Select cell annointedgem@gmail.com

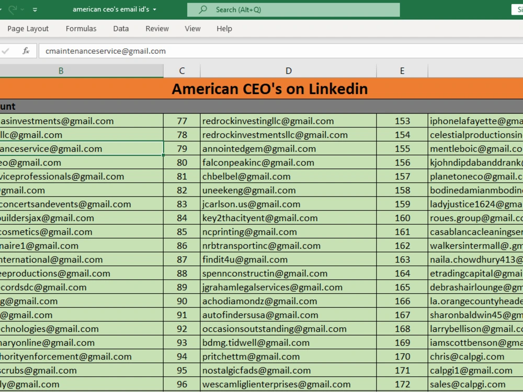pyautogui.click(x=289, y=148)
